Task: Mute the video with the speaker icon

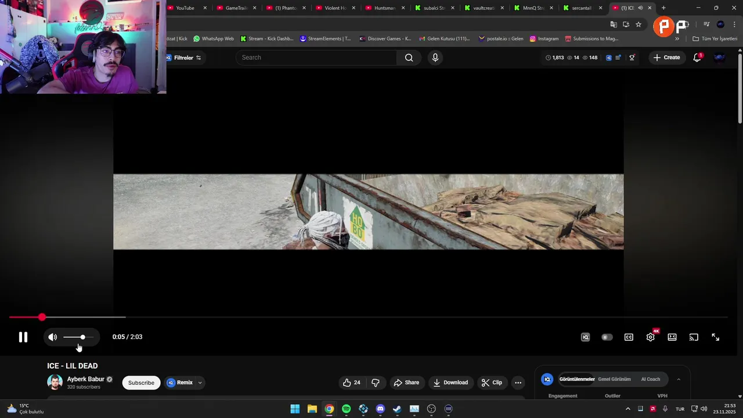Action: coord(53,337)
